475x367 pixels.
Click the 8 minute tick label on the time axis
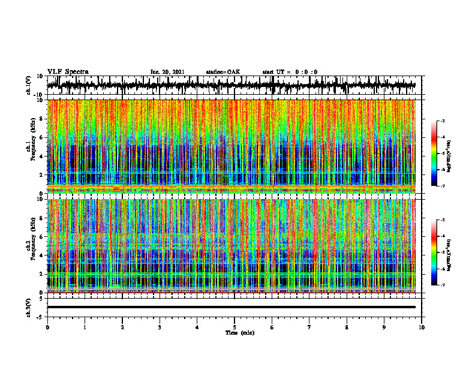click(347, 327)
